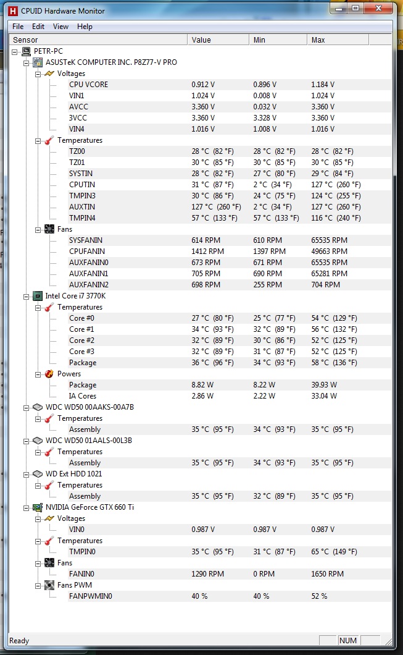
Task: Click the NVIDIA Fans icon
Action: [49, 563]
